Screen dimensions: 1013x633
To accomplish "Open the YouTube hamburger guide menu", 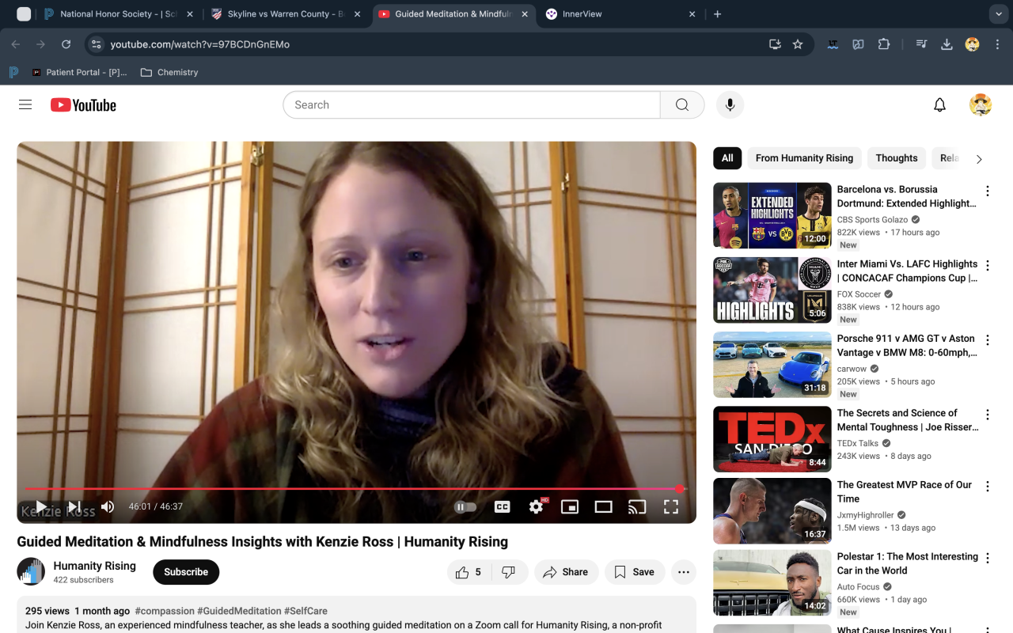I will point(25,104).
